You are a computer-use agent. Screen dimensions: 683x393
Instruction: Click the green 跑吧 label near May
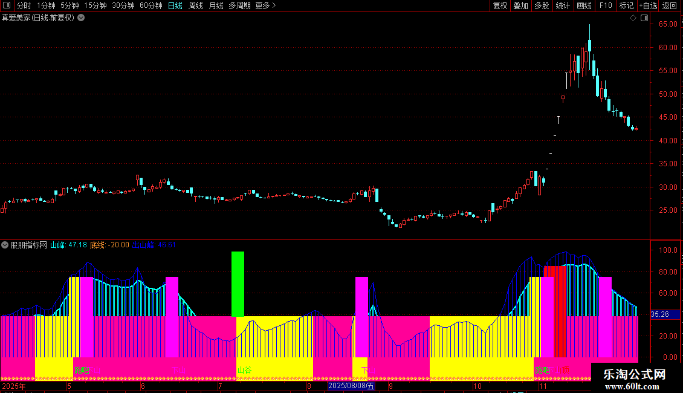pos(82,371)
